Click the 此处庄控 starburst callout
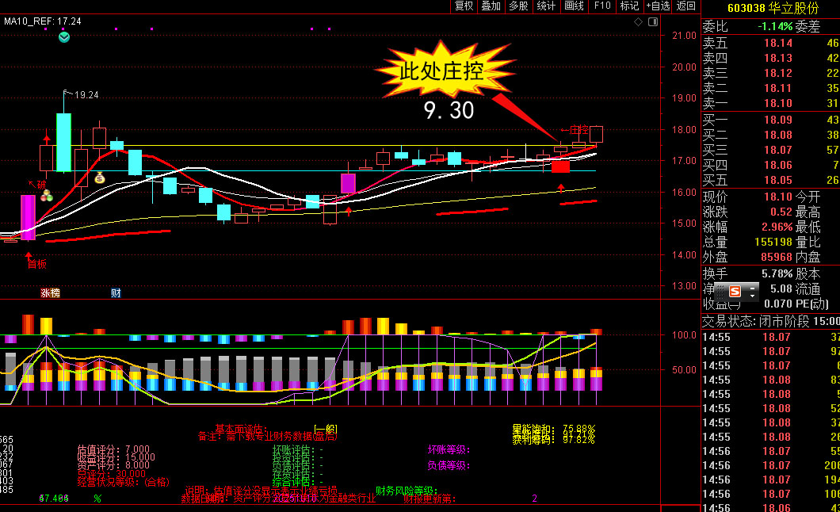The height and width of the screenshot is (512, 840). tap(442, 71)
